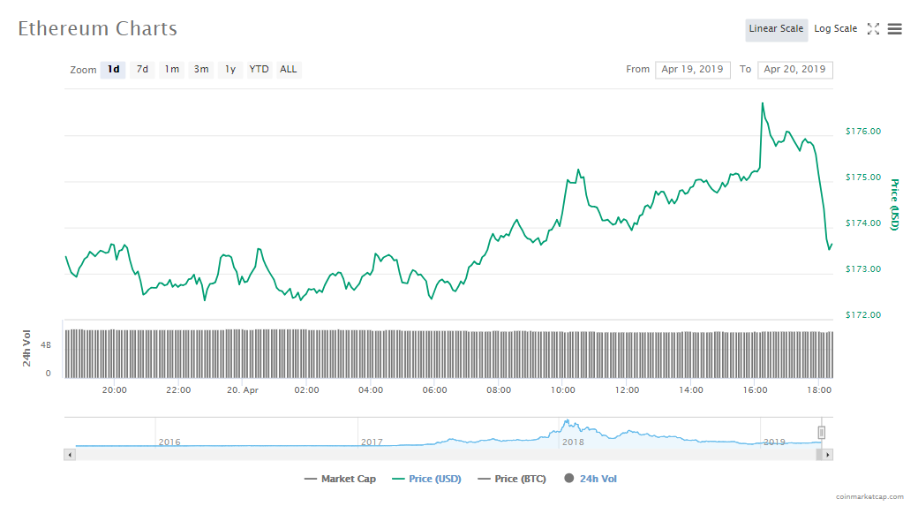Select the 1d zoom range

113,70
